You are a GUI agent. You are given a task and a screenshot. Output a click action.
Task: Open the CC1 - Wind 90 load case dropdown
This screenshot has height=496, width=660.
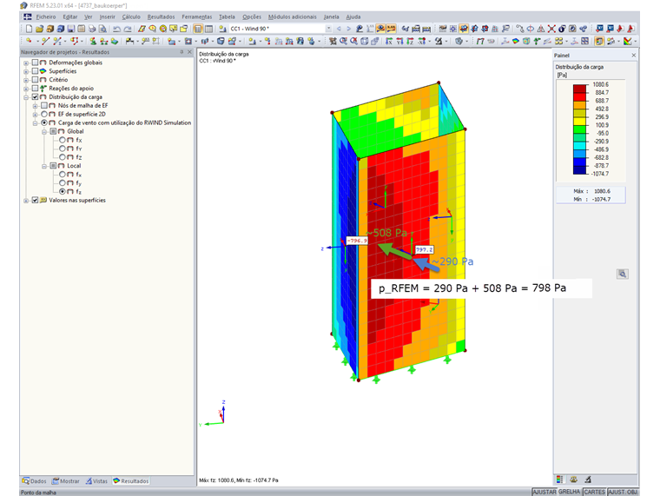[x=328, y=29]
